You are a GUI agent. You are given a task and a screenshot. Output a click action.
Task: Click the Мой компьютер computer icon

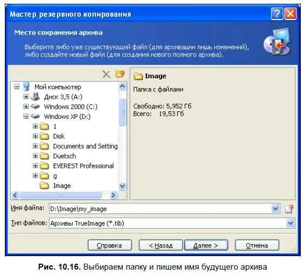[x=26, y=86]
